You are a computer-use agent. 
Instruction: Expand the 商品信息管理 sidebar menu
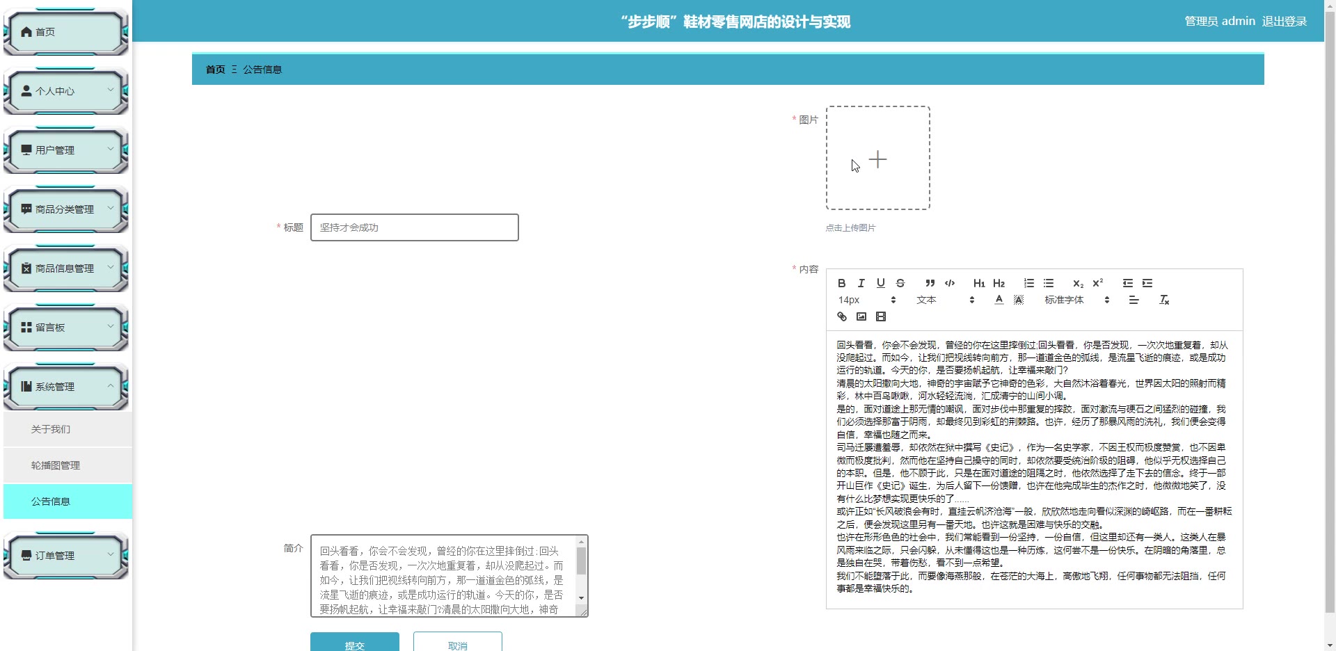point(66,268)
